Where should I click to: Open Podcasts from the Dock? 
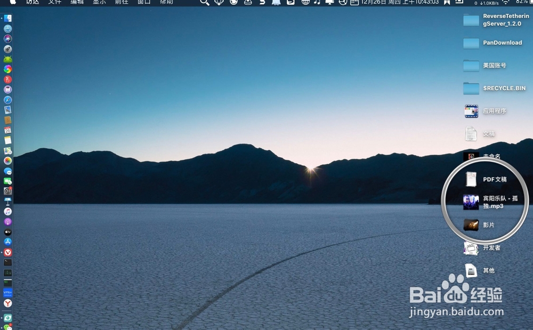click(x=8, y=222)
